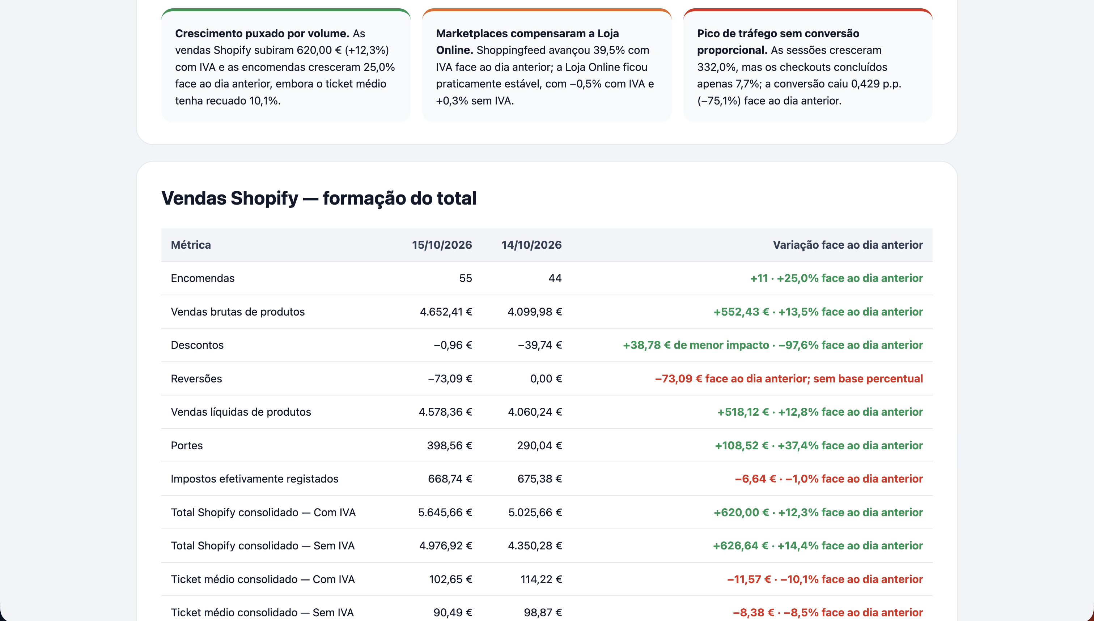Select the value '398,56 €'
The height and width of the screenshot is (621, 1094).
point(449,446)
